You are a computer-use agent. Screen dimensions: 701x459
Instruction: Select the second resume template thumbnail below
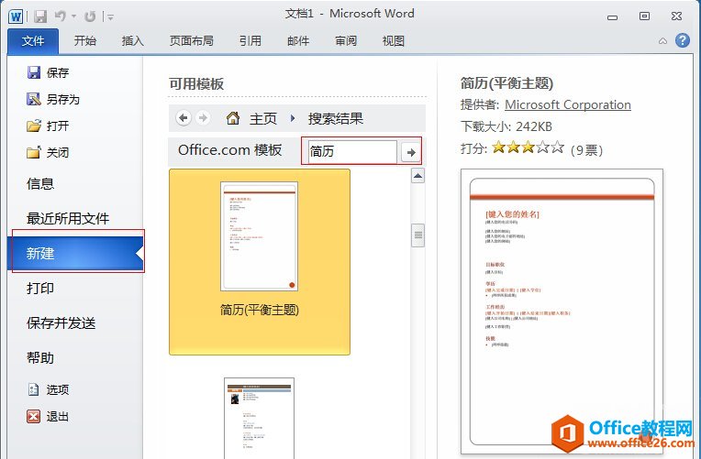click(260, 419)
